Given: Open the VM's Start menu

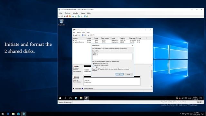Looking at the screenshot, I should pyautogui.click(x=60, y=98).
